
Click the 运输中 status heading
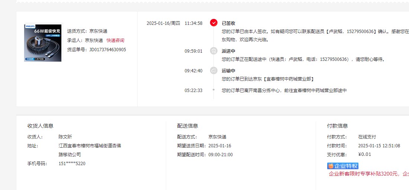[229, 71]
